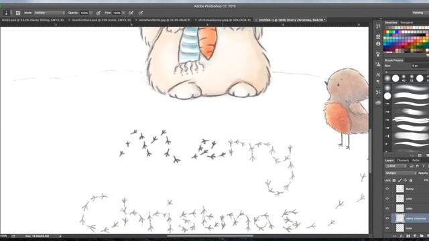Lock transparent pixels icon
The width and height of the screenshot is (429, 241).
point(394,180)
